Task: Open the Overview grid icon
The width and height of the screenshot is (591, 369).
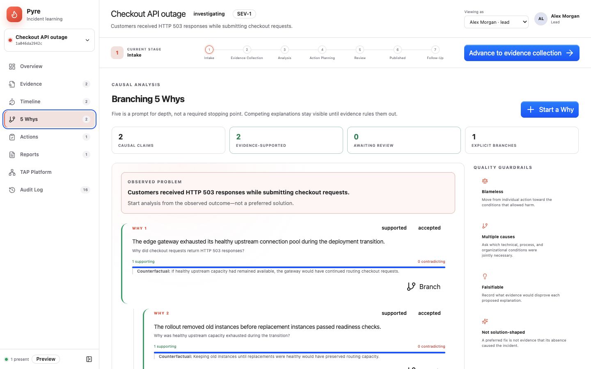Action: click(12, 66)
